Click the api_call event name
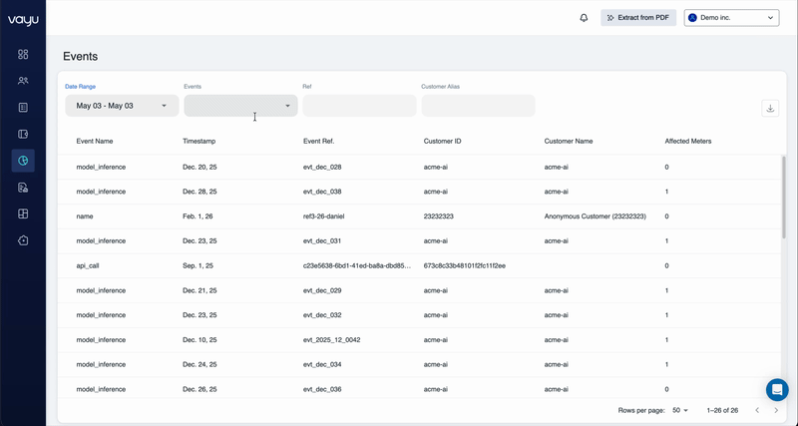Screen dimensions: 798x426 [88, 265]
